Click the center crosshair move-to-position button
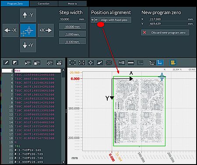The height and width of the screenshot is (165, 197). (x=28, y=30)
